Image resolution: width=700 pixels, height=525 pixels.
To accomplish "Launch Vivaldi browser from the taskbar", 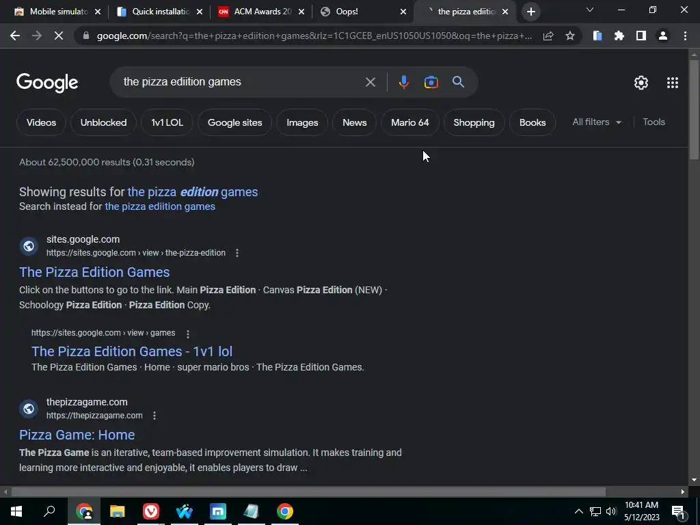I will (x=151, y=511).
